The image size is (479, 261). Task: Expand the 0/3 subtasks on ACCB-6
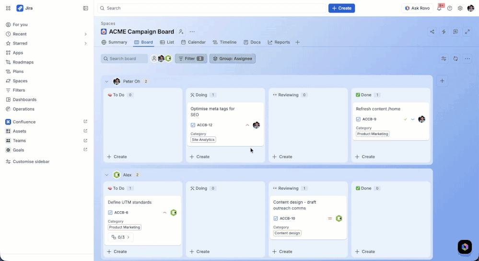point(120,237)
